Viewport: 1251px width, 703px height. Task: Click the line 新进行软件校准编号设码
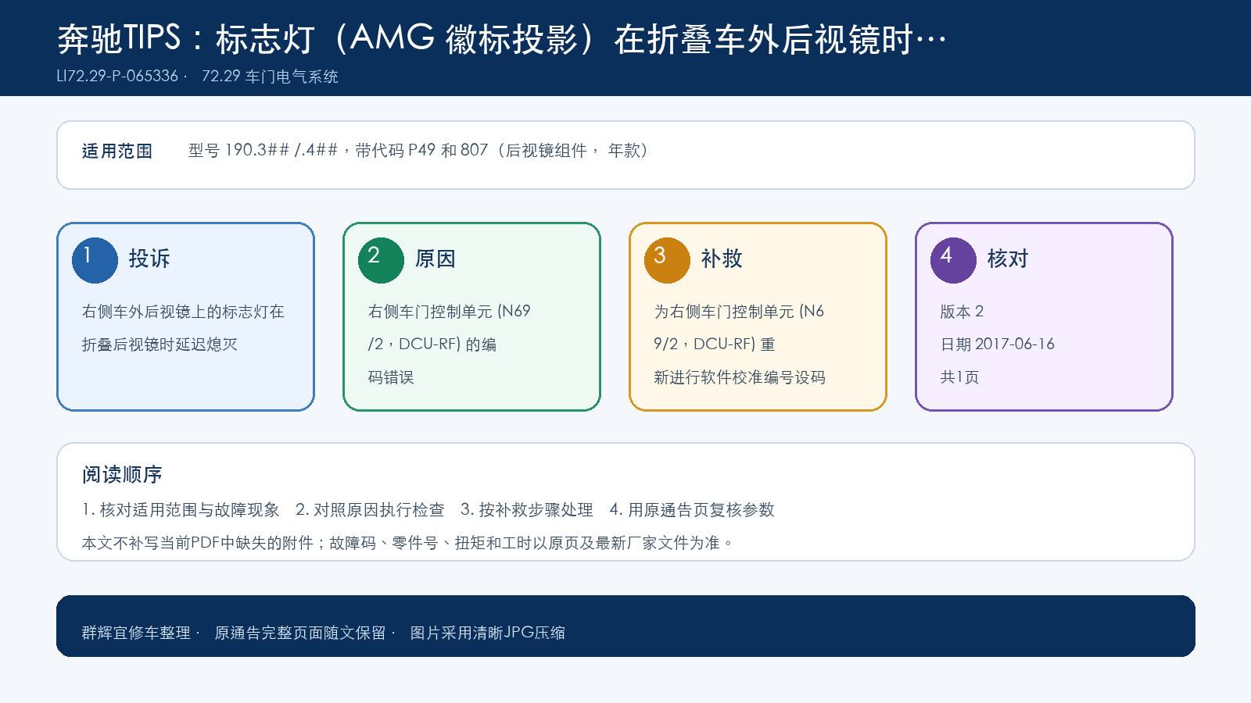pos(740,377)
